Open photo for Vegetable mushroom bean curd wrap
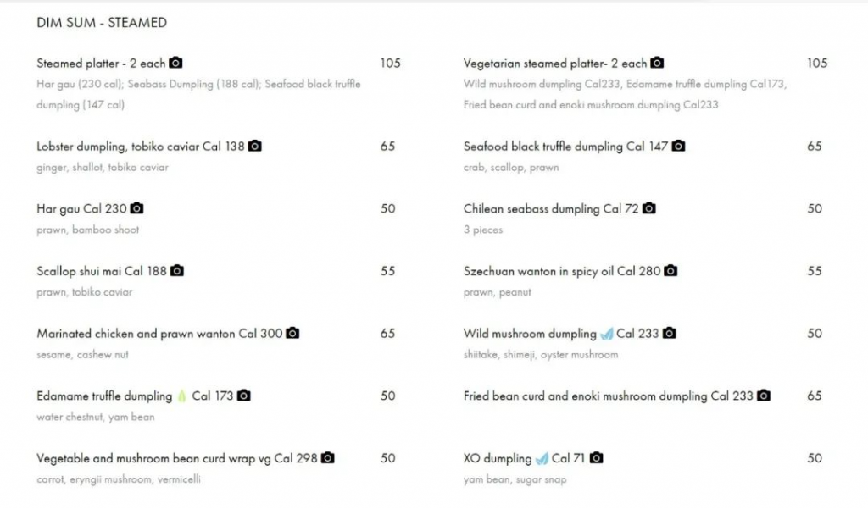Viewport: 868px width, 509px height. pos(328,458)
